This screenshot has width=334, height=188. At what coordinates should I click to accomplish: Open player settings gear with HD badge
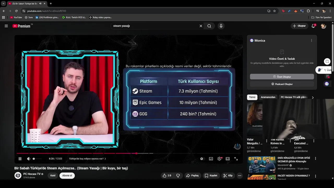[x=219, y=158]
